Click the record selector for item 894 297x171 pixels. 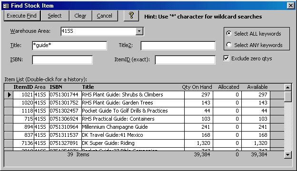tap(9, 127)
